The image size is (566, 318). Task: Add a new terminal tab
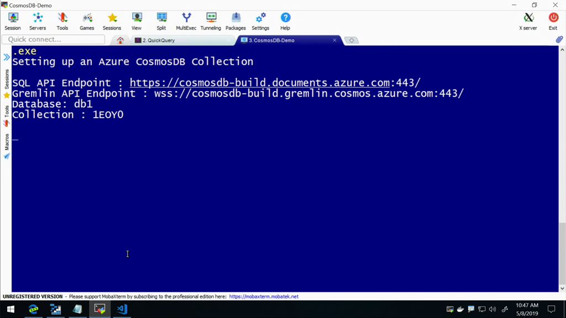[x=352, y=40]
